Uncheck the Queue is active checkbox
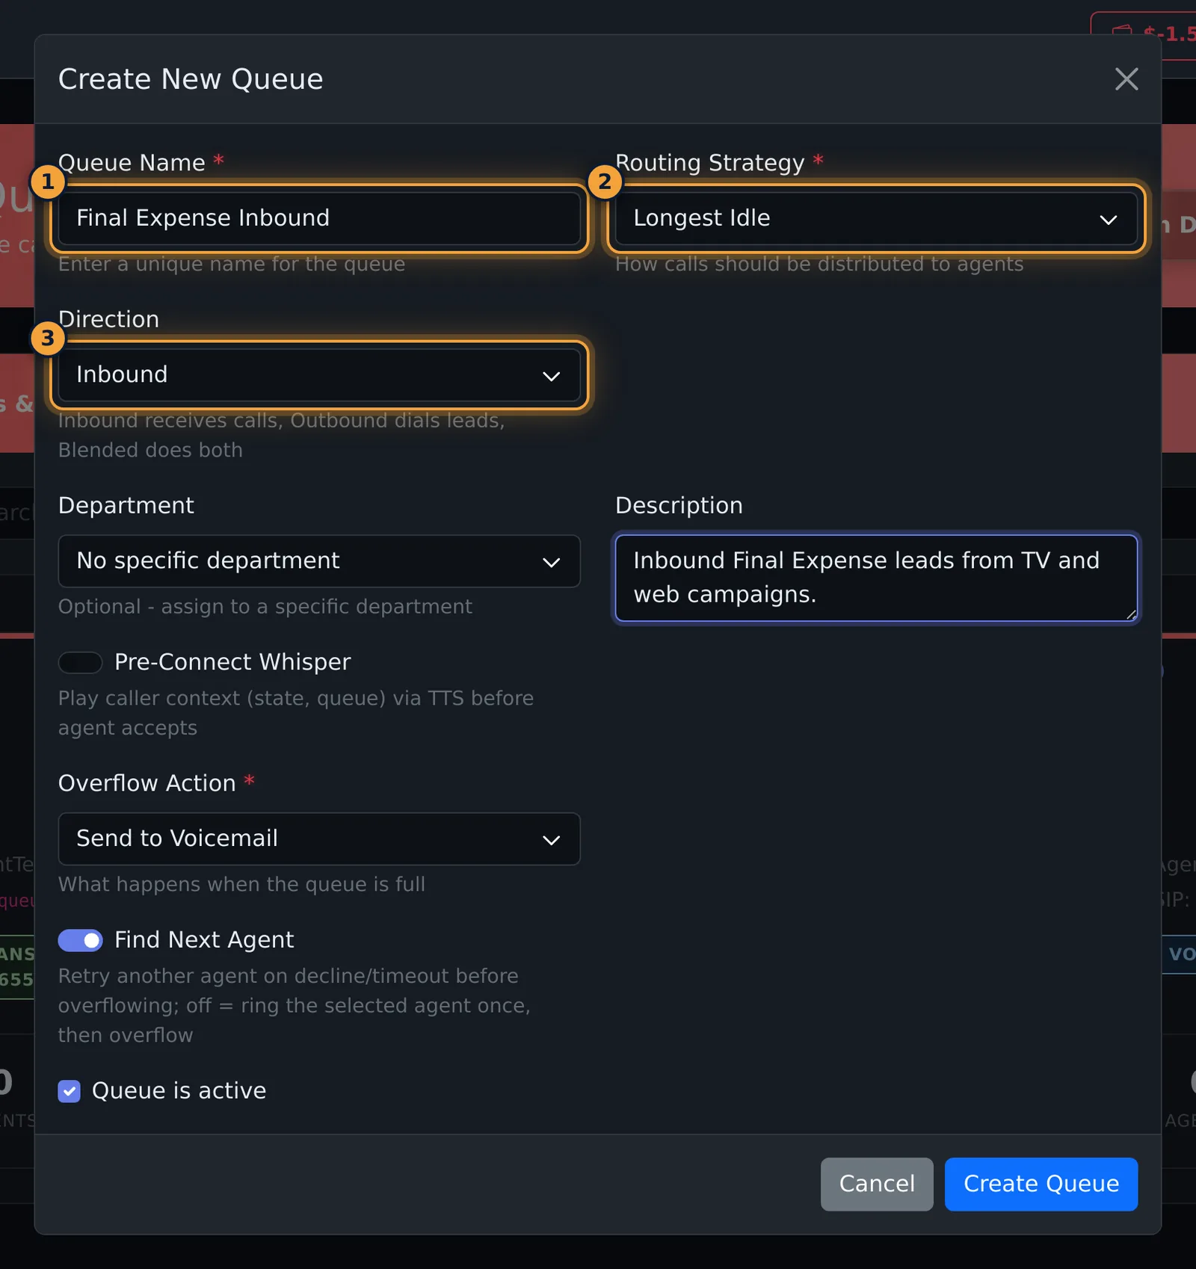The image size is (1196, 1269). [x=70, y=1091]
